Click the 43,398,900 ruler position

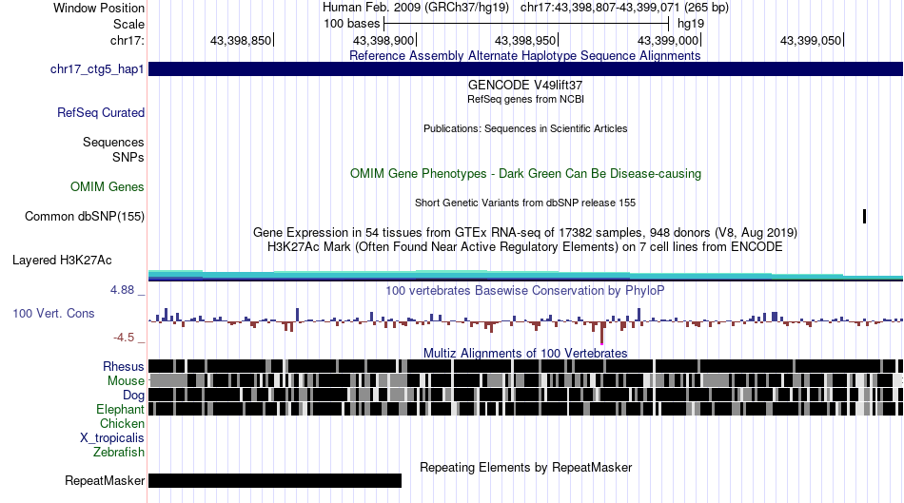[383, 40]
